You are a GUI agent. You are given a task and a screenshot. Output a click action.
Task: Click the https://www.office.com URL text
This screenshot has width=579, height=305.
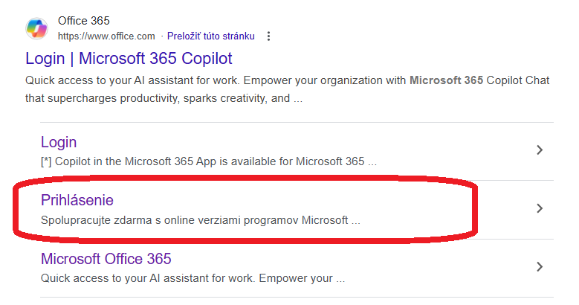coord(106,36)
